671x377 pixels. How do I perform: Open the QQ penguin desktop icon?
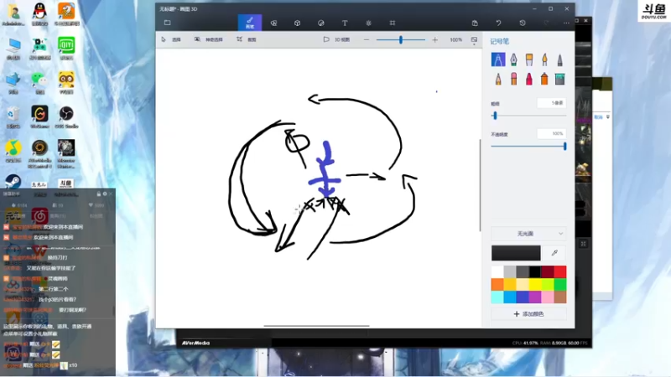pos(39,14)
